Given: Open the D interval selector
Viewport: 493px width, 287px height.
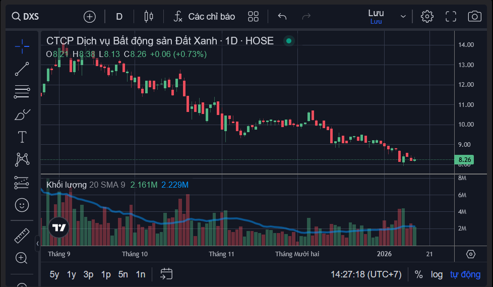Looking at the screenshot, I should tap(119, 16).
